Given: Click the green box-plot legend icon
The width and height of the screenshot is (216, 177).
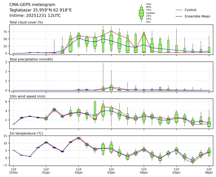Looking at the screenshot, I should 141,13.
